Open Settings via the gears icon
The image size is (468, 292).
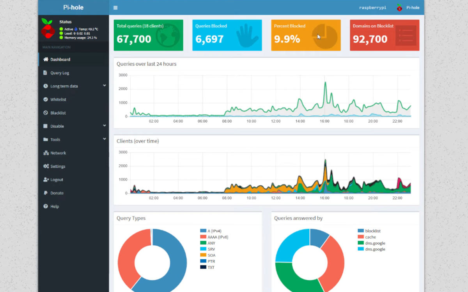46,166
